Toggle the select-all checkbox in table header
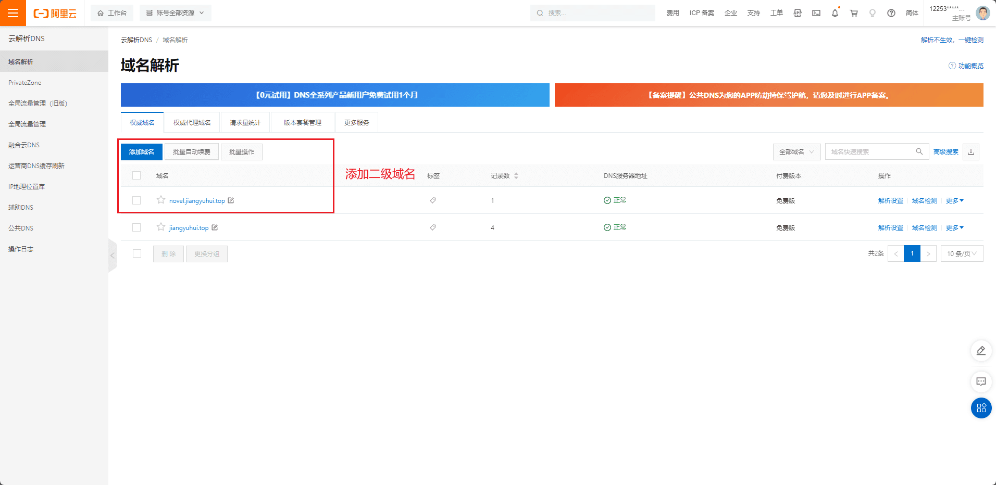Image resolution: width=996 pixels, height=485 pixels. (x=136, y=175)
